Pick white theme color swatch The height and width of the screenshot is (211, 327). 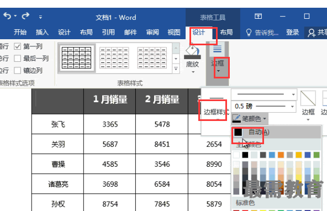pos(236,155)
